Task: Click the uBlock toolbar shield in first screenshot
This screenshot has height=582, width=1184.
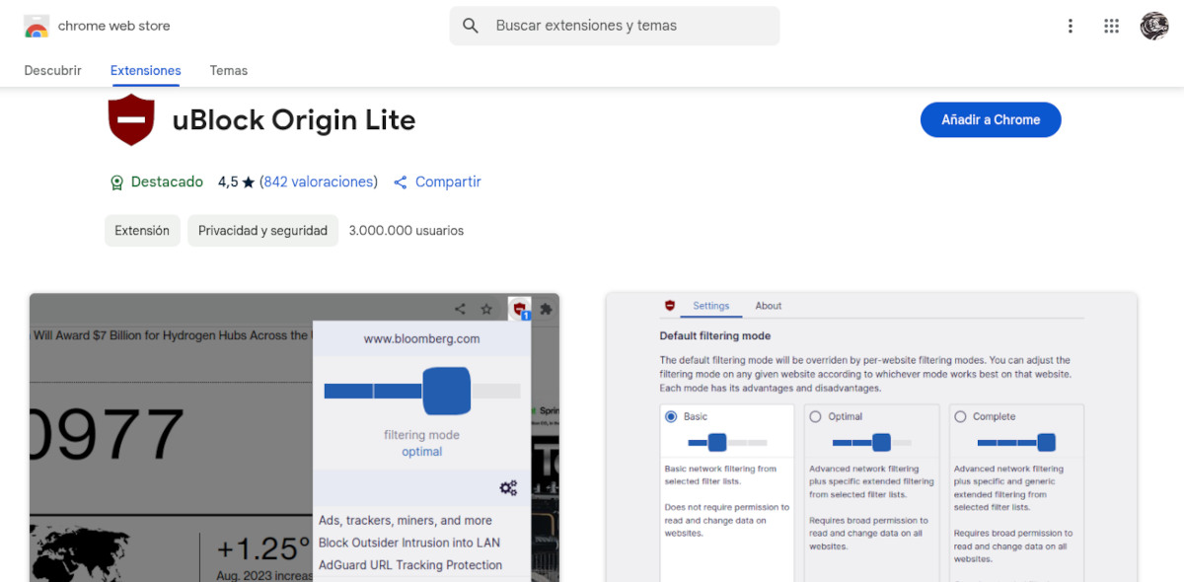Action: 520,309
